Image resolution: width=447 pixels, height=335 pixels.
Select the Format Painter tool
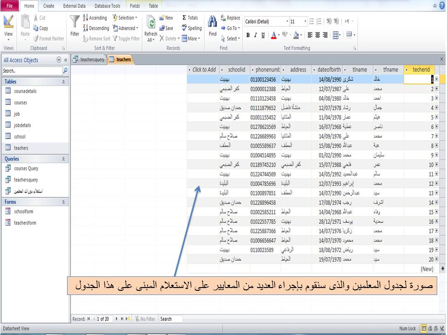tap(48, 39)
